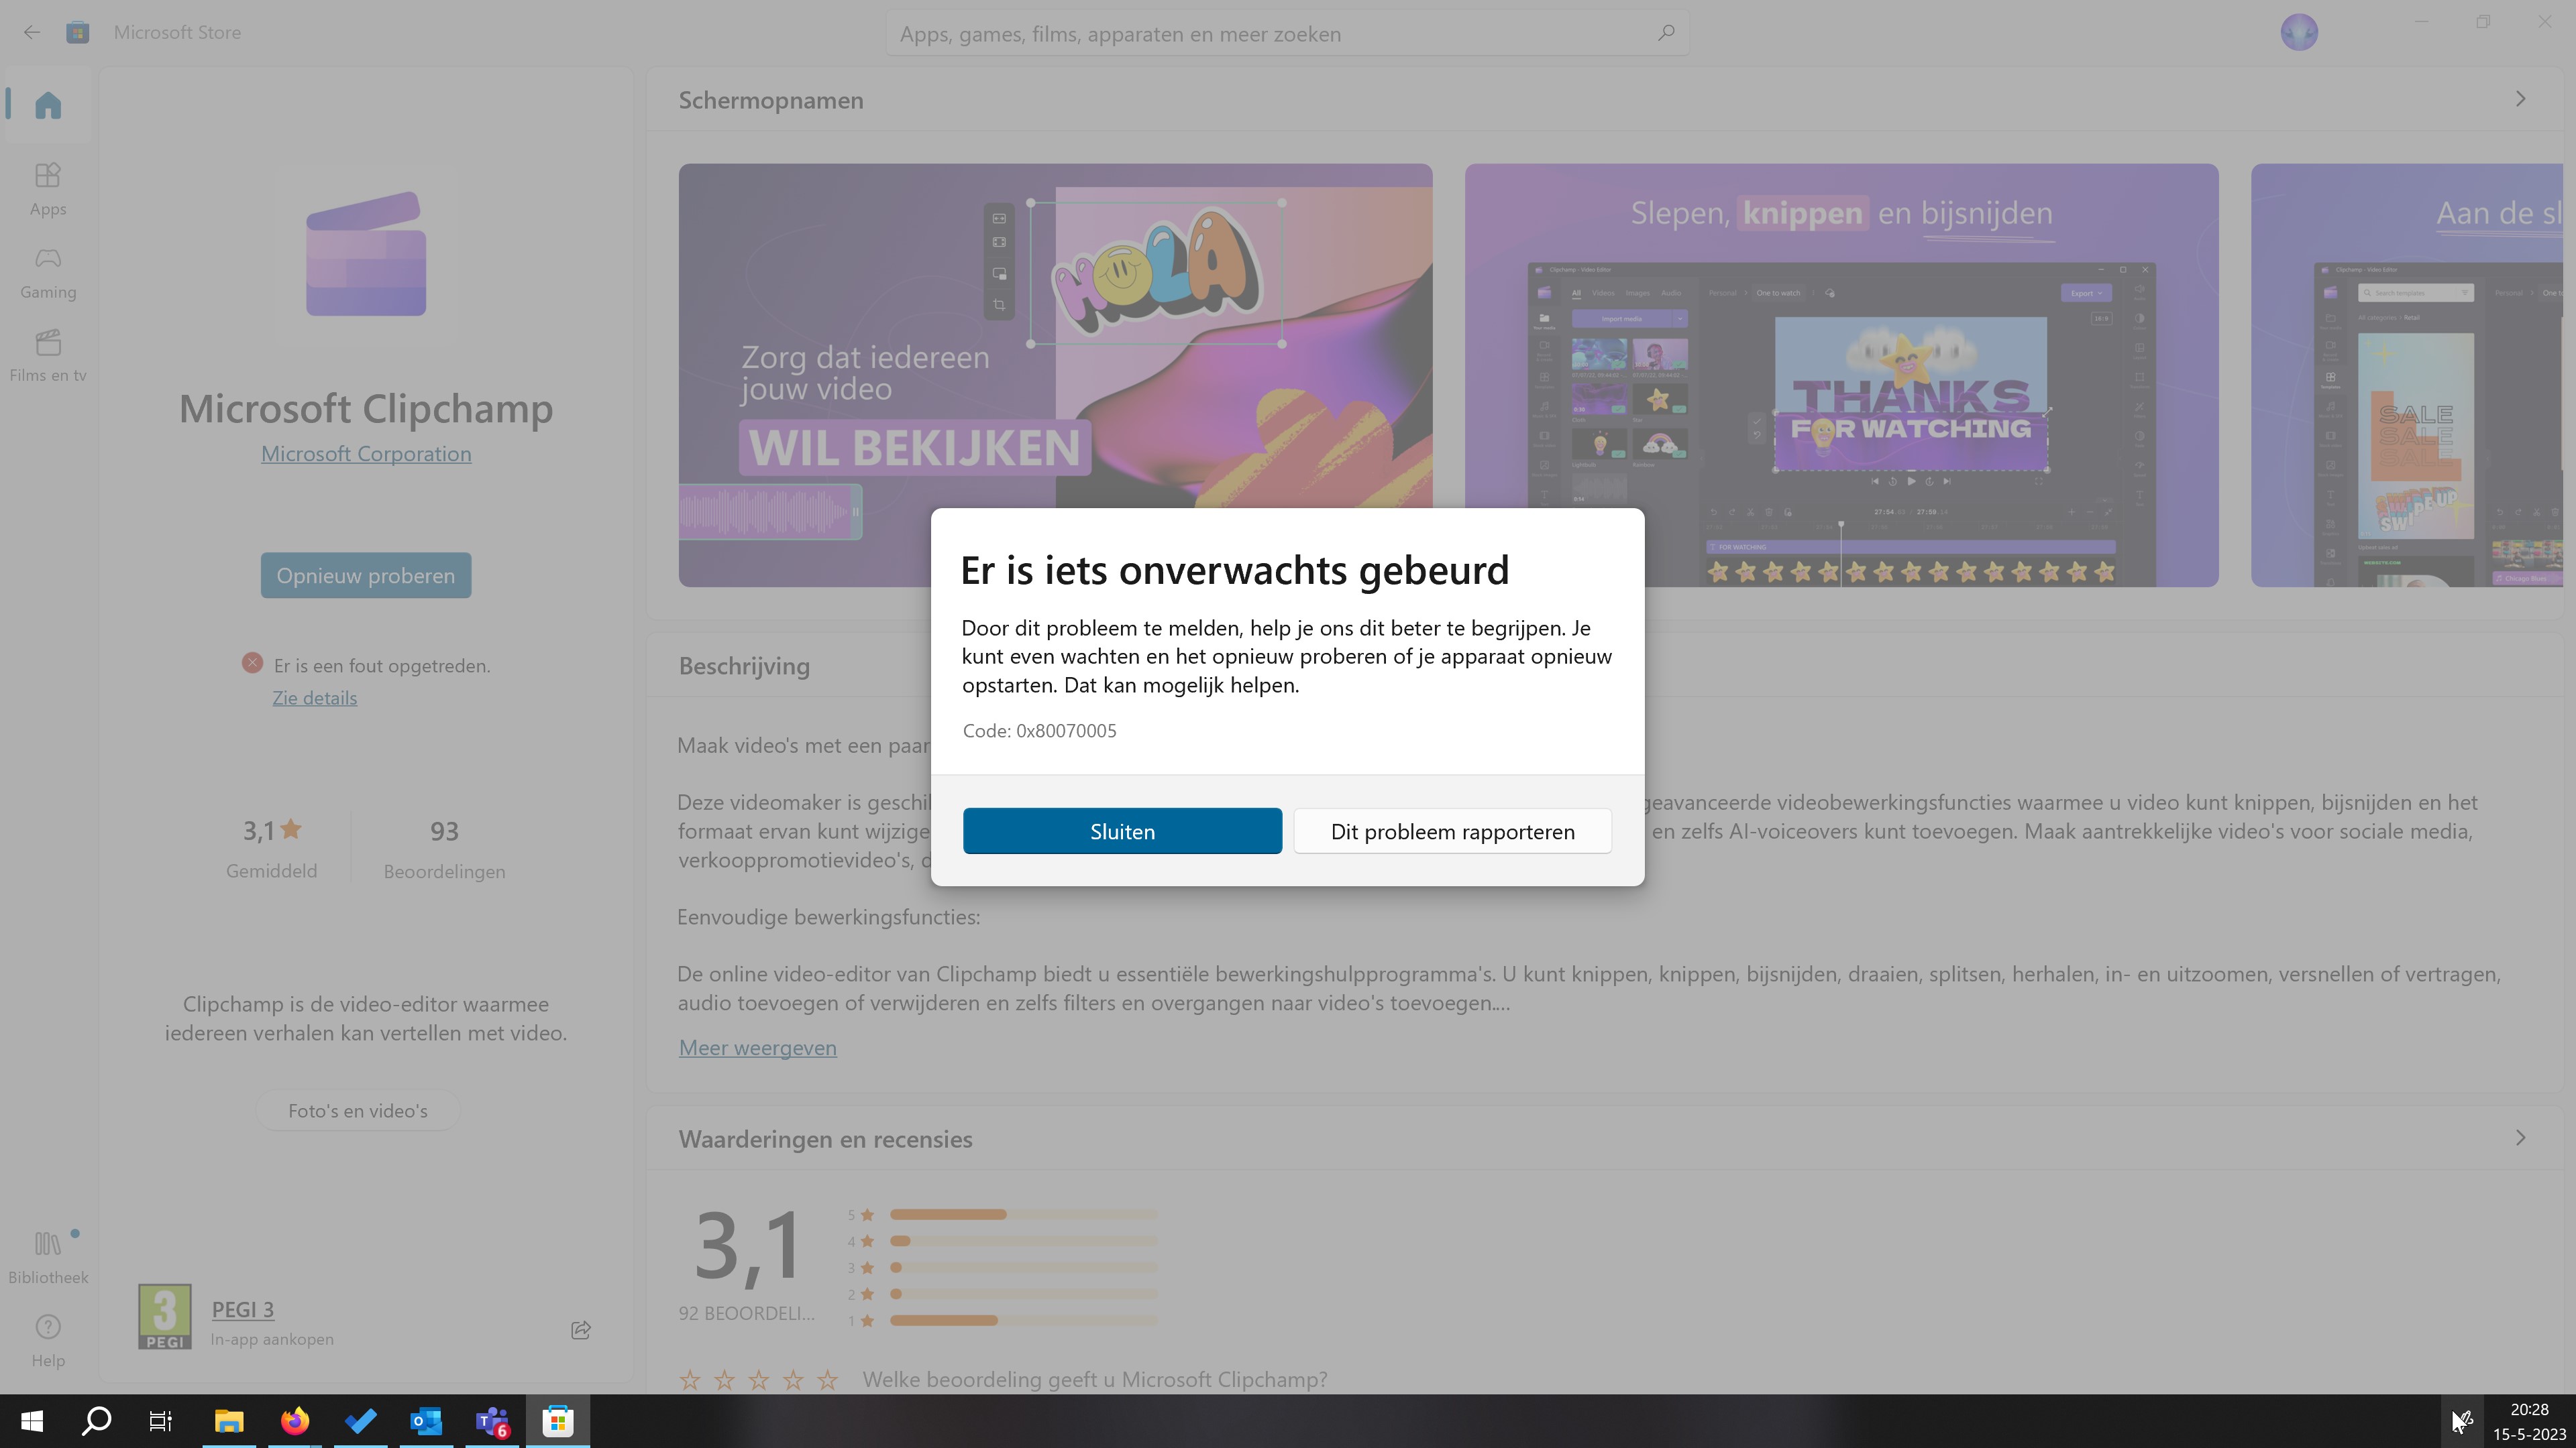Open the Home sidebar icon
This screenshot has height=1448, width=2576.
coord(47,105)
